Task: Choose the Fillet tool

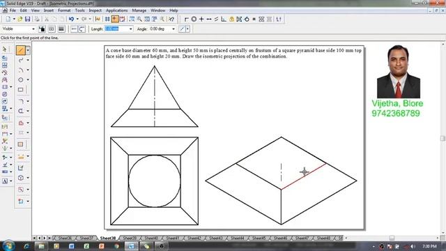Action: pyautogui.click(x=20, y=101)
